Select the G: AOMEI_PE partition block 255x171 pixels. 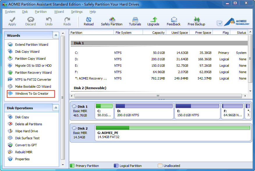coord(173,133)
